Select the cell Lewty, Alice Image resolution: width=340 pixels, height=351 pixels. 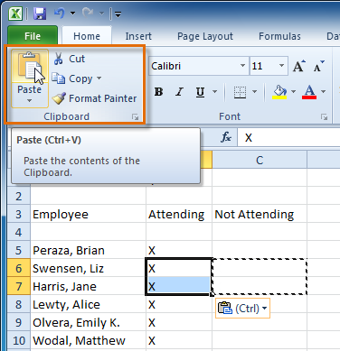pyautogui.click(x=88, y=304)
